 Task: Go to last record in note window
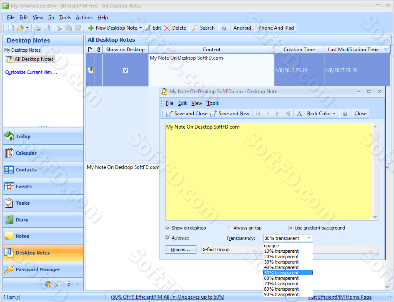288,114
